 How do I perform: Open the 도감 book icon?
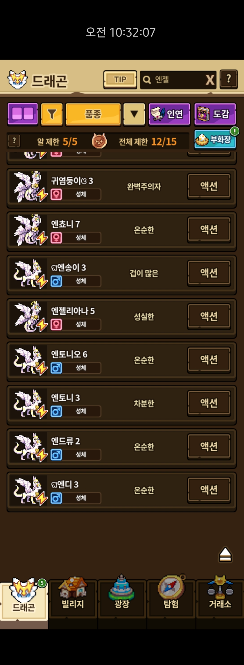click(215, 114)
